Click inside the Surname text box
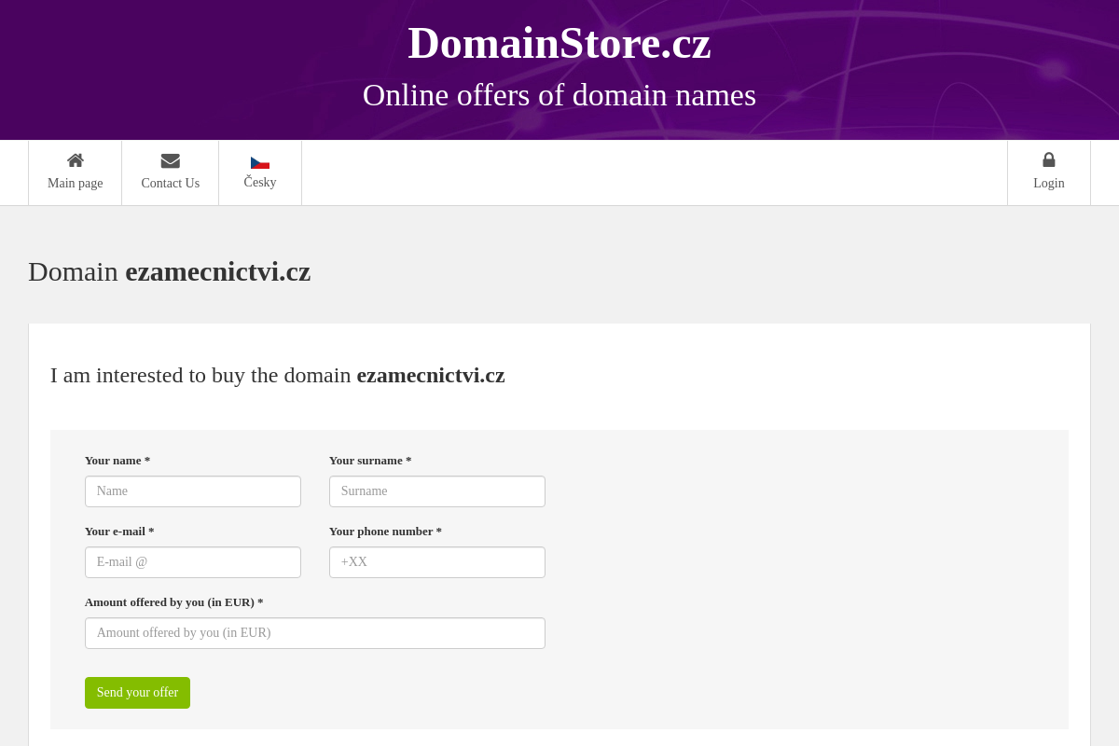Screen dimensions: 1119x746 (x=436, y=490)
